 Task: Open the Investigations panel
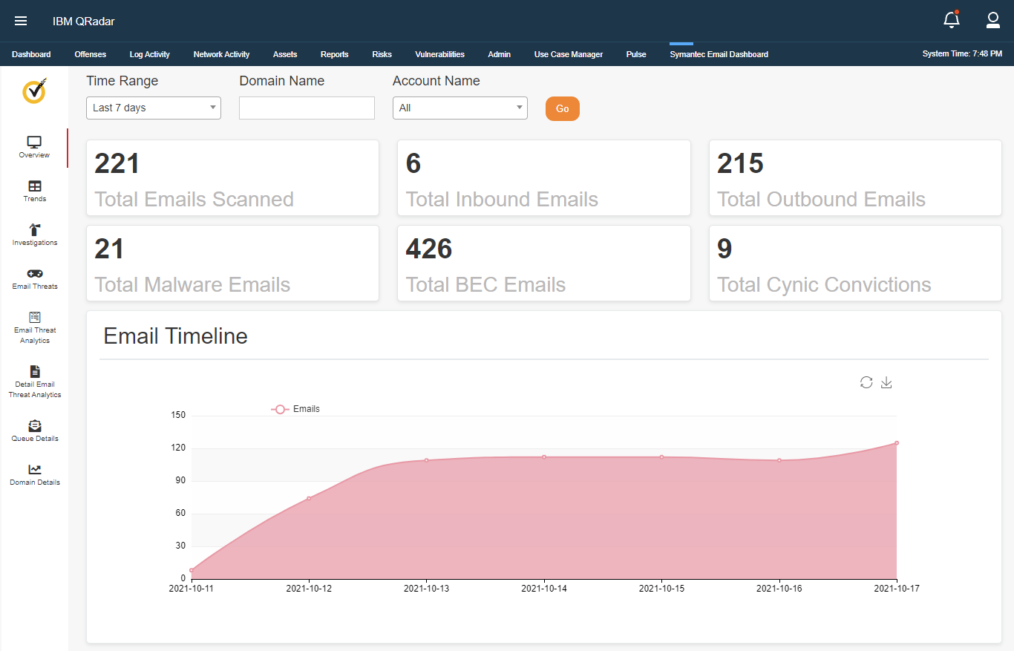coord(34,234)
